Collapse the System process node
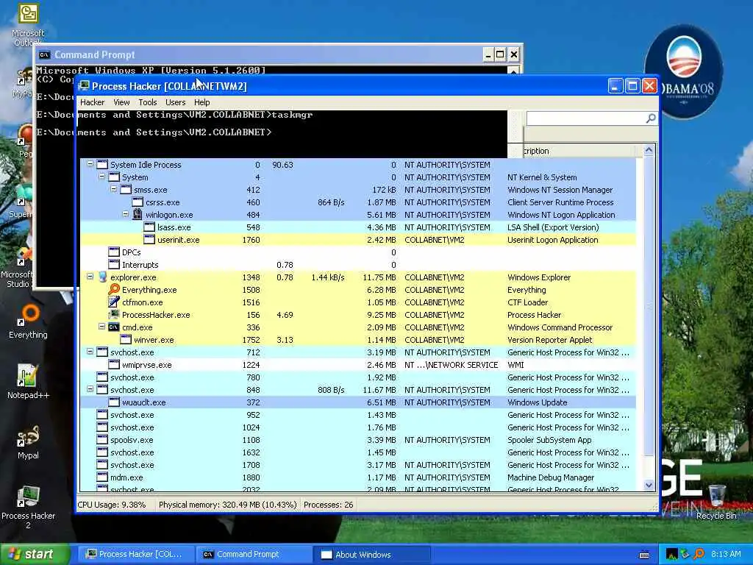The image size is (753, 565). click(x=101, y=177)
